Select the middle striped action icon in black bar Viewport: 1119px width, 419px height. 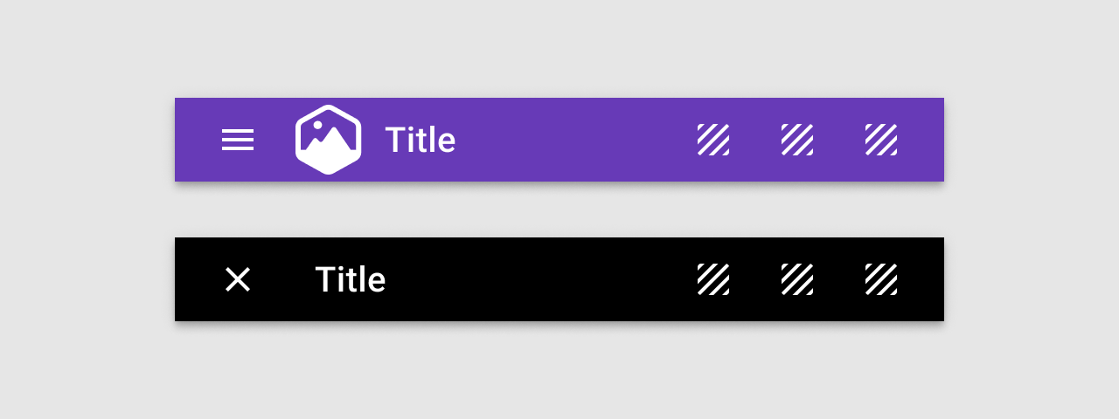point(797,279)
